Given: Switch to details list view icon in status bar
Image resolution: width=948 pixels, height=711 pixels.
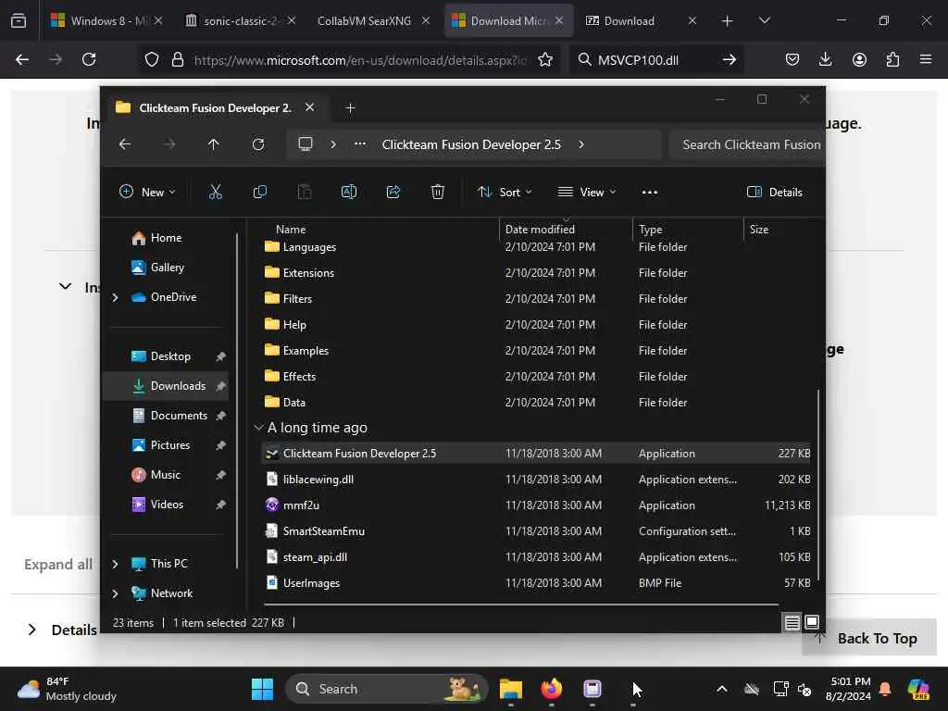Looking at the screenshot, I should [792, 622].
